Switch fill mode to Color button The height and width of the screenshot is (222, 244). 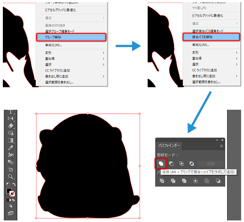click(x=8, y=200)
